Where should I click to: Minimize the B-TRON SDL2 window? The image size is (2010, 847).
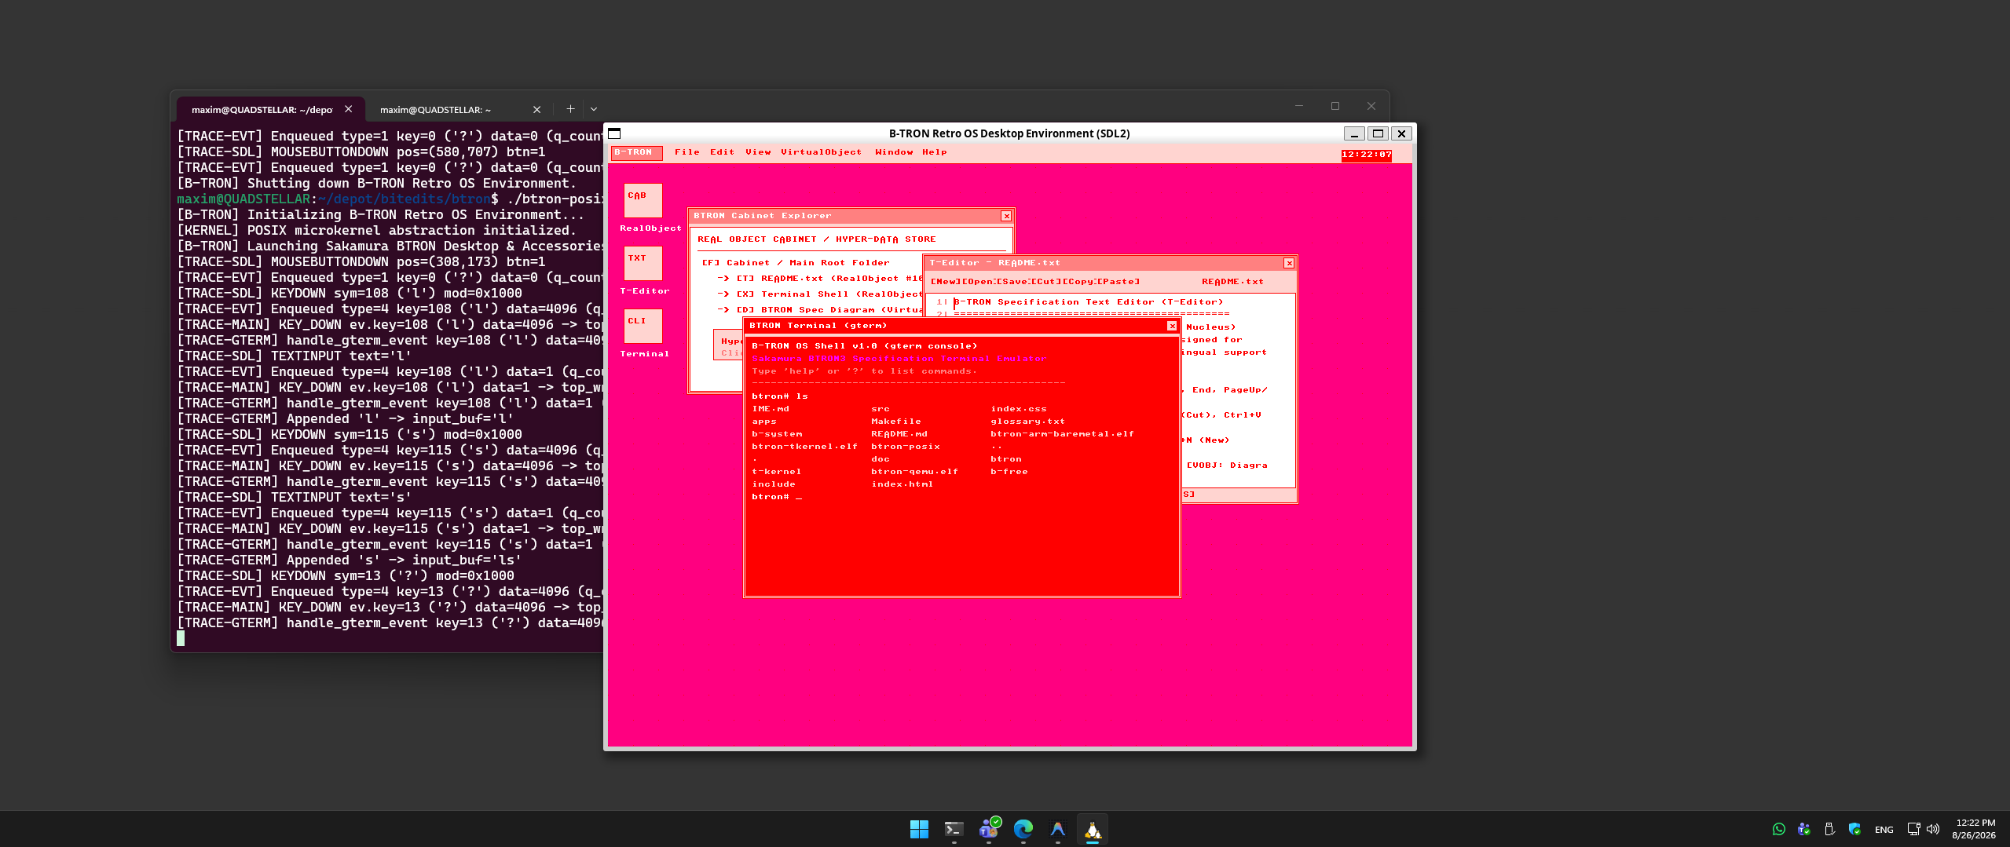1353,133
